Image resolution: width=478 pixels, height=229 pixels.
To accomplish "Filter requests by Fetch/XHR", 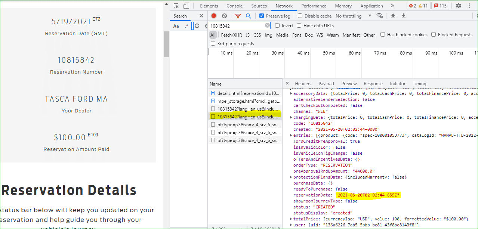I will click(231, 35).
